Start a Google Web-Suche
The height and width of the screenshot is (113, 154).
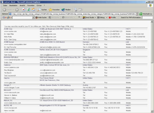tap(41, 18)
